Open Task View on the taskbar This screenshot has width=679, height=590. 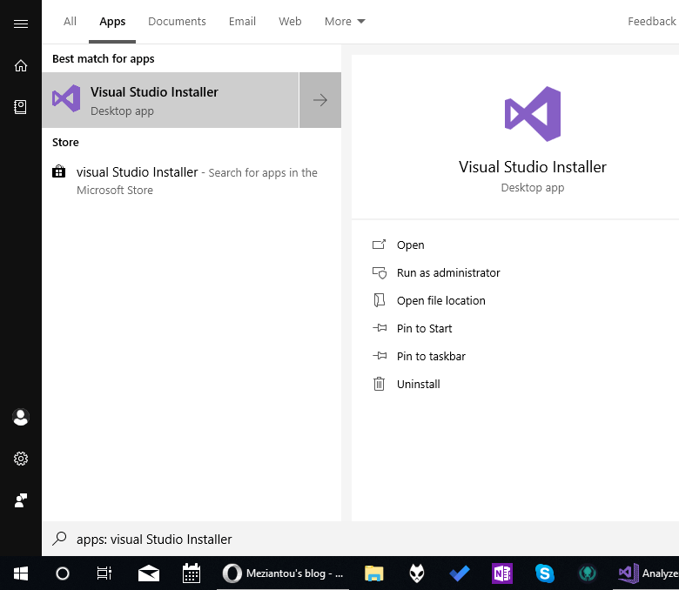pos(104,573)
